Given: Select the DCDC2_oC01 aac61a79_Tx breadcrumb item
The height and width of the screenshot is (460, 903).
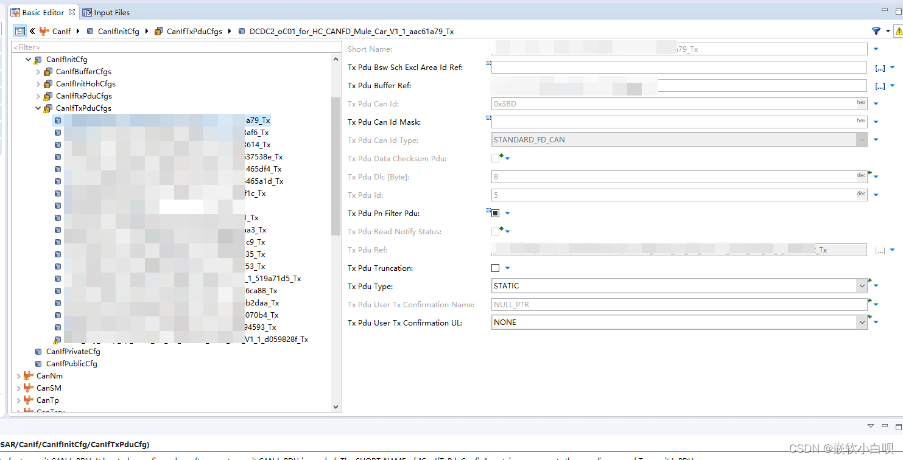Looking at the screenshot, I should [346, 31].
